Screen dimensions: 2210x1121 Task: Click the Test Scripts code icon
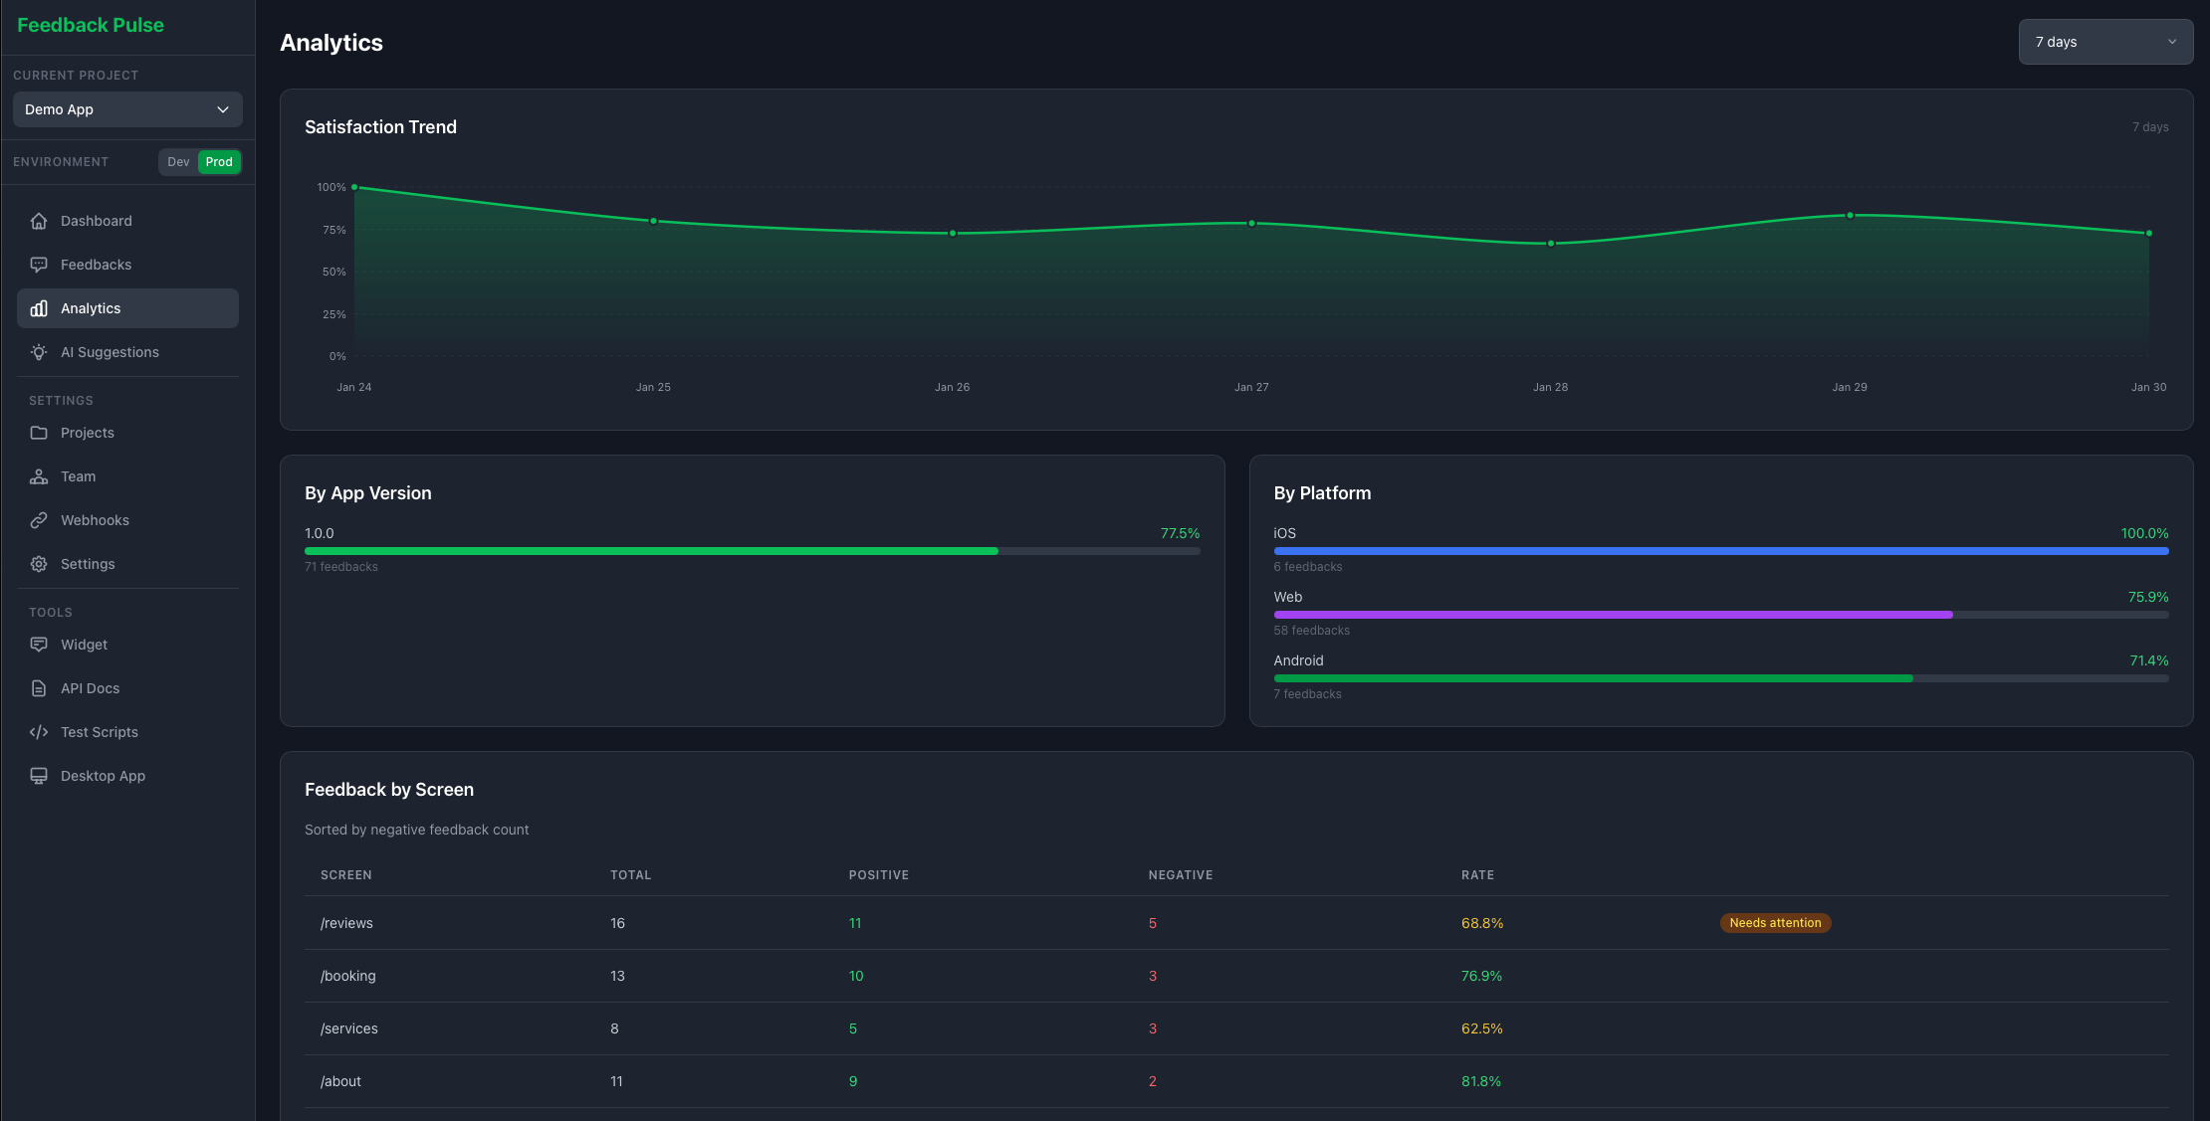click(x=38, y=731)
